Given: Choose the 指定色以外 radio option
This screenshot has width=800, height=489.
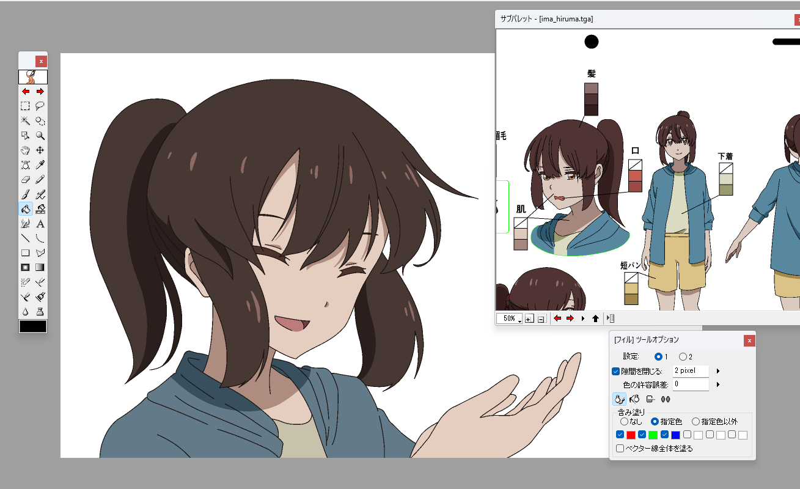Looking at the screenshot, I should point(695,421).
